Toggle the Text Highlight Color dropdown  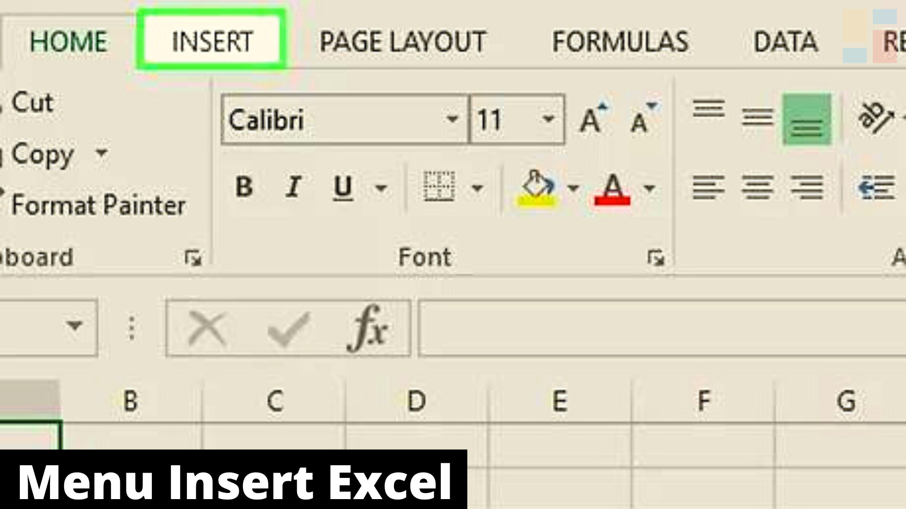(572, 188)
